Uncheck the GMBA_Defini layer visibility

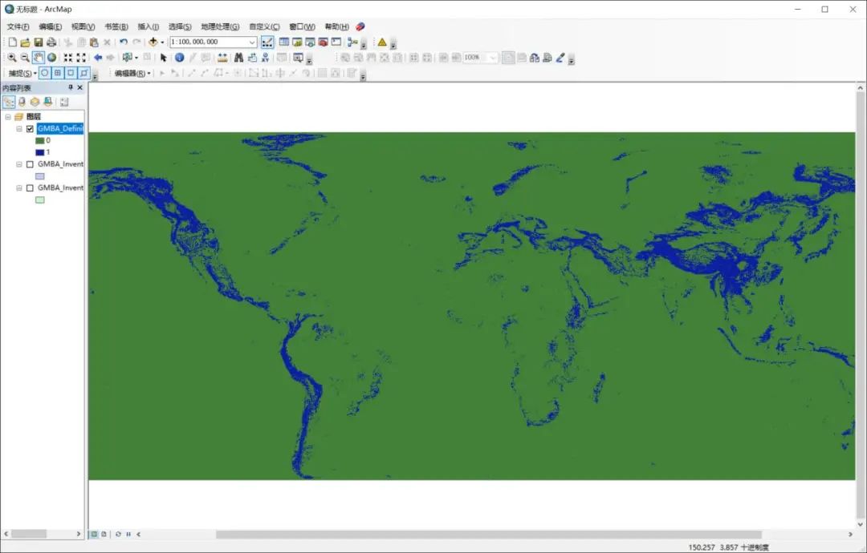pyautogui.click(x=30, y=128)
